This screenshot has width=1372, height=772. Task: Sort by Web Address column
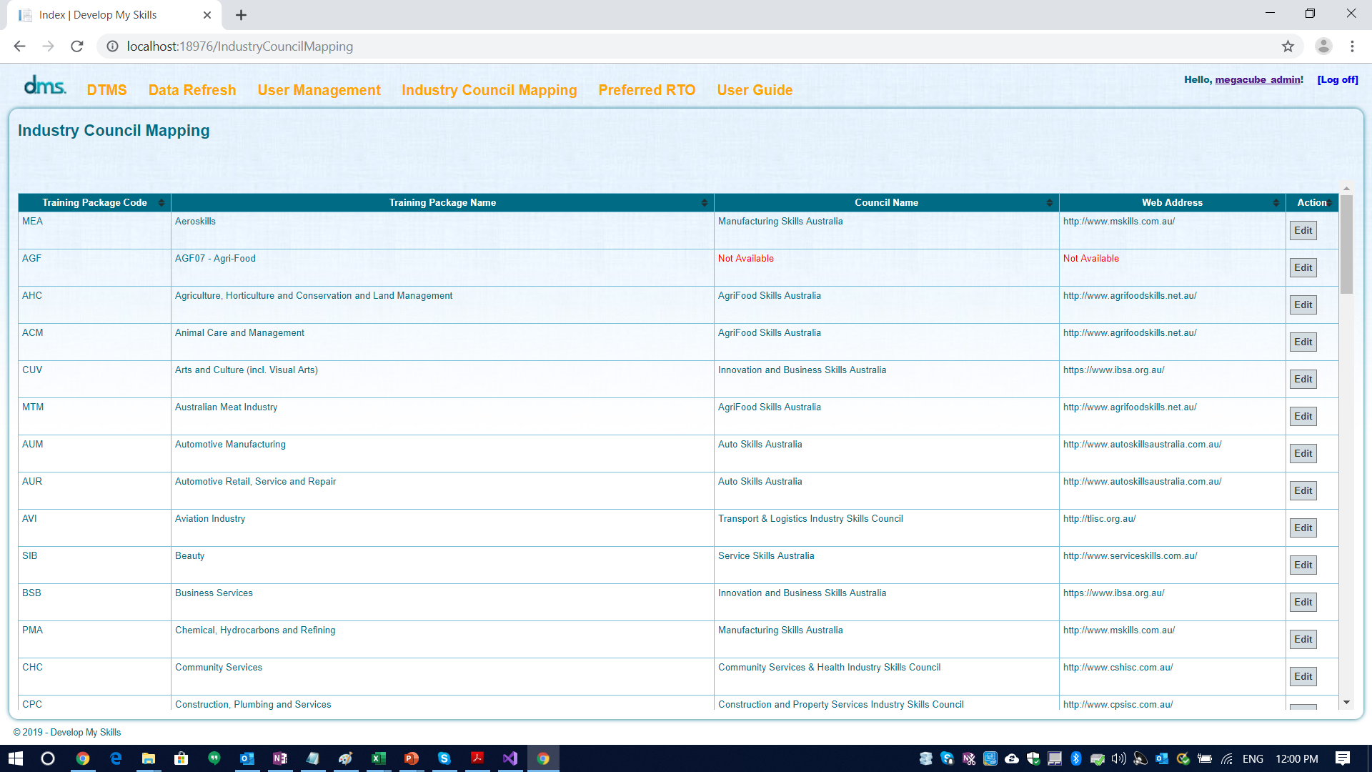pyautogui.click(x=1172, y=203)
